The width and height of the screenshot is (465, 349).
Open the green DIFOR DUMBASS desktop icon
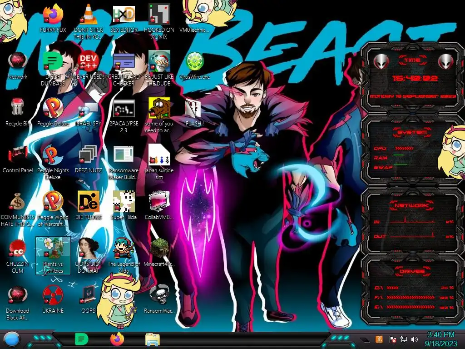pyautogui.click(x=53, y=61)
